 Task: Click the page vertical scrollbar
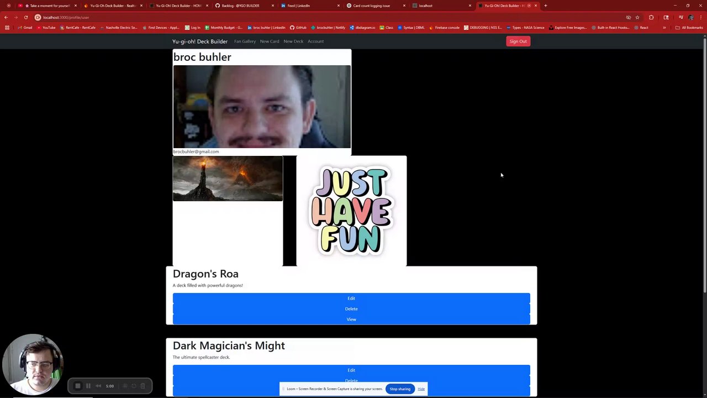click(x=704, y=166)
